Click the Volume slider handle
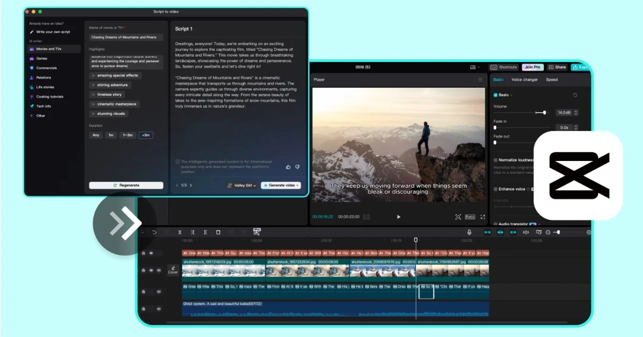 tap(544, 112)
